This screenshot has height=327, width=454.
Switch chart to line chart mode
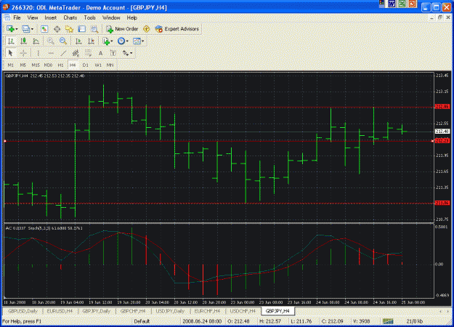tap(36, 41)
